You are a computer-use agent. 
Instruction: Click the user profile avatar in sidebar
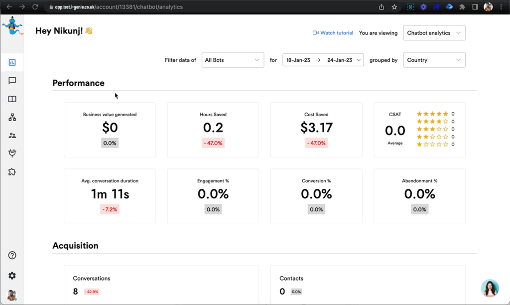coord(12,295)
